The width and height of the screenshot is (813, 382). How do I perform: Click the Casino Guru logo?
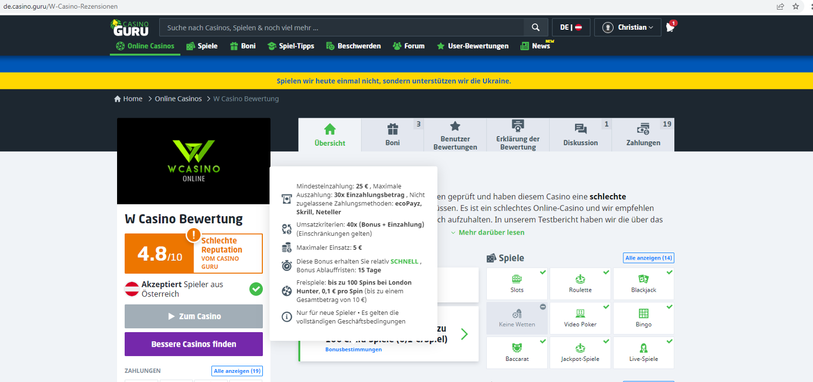pos(130,28)
